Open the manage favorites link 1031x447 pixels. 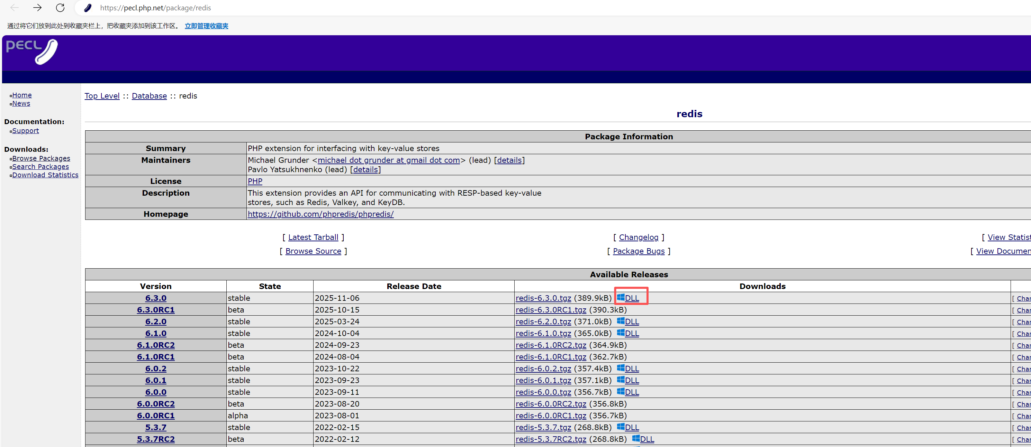(206, 26)
